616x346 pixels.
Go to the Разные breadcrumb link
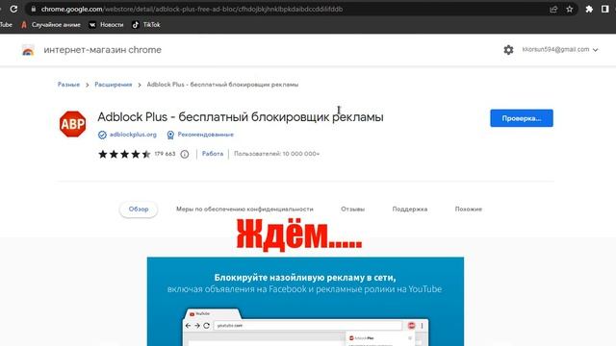[x=68, y=85]
